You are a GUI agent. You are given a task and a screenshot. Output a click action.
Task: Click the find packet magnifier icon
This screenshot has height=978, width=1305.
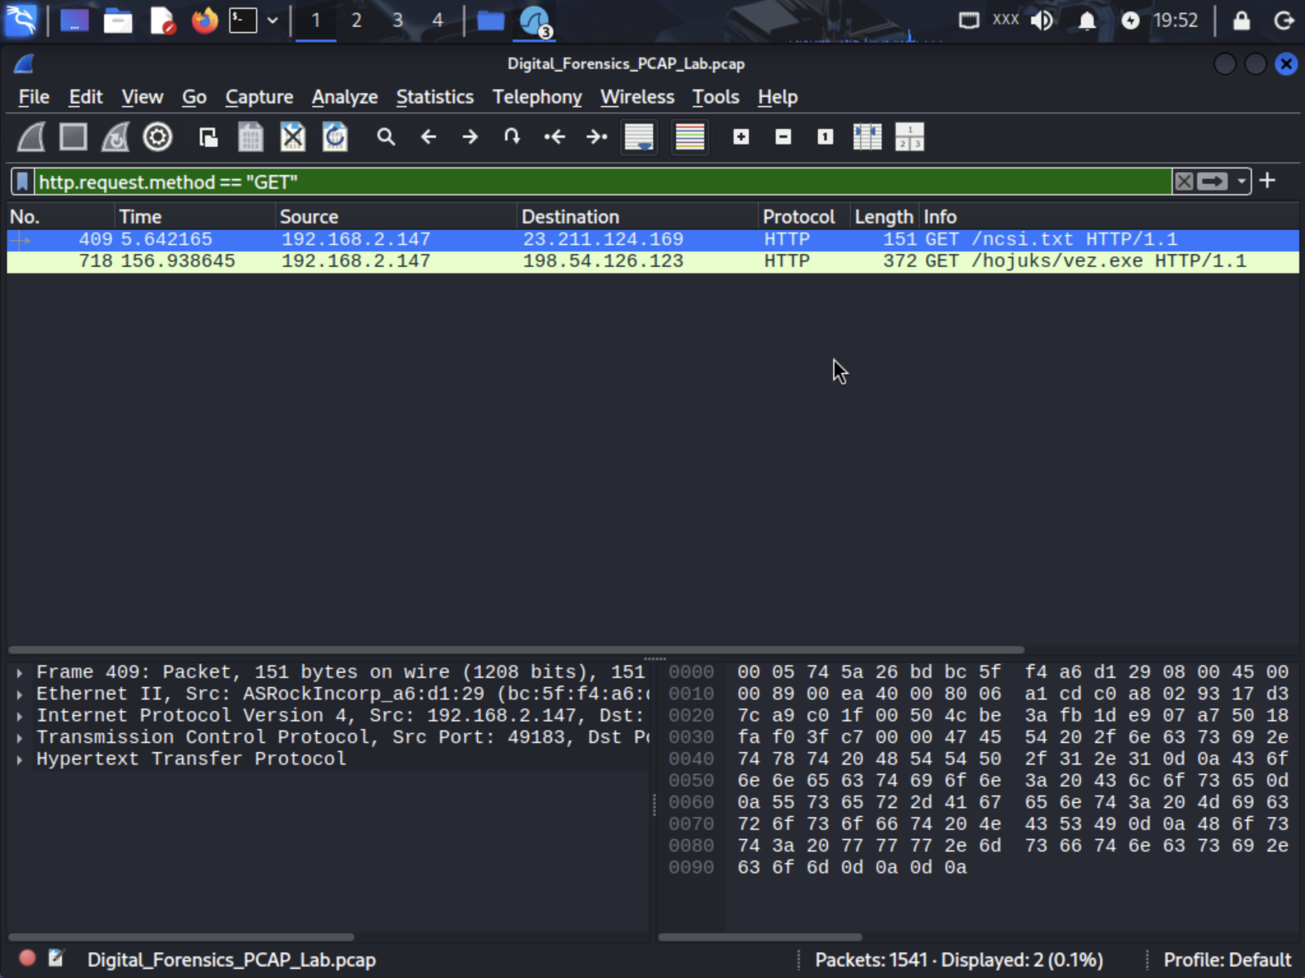point(386,137)
